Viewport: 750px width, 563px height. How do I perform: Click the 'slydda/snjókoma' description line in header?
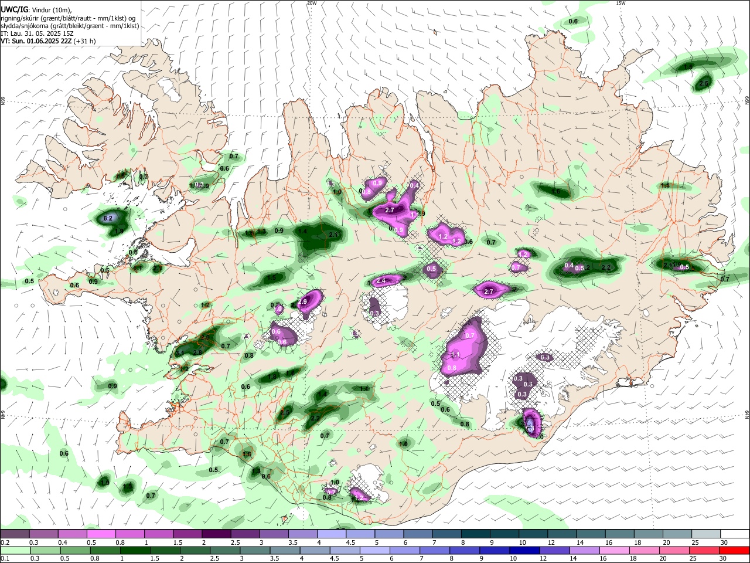pos(70,26)
